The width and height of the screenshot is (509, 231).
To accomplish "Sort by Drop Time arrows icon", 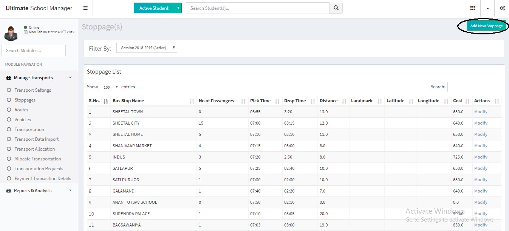I will point(313,101).
